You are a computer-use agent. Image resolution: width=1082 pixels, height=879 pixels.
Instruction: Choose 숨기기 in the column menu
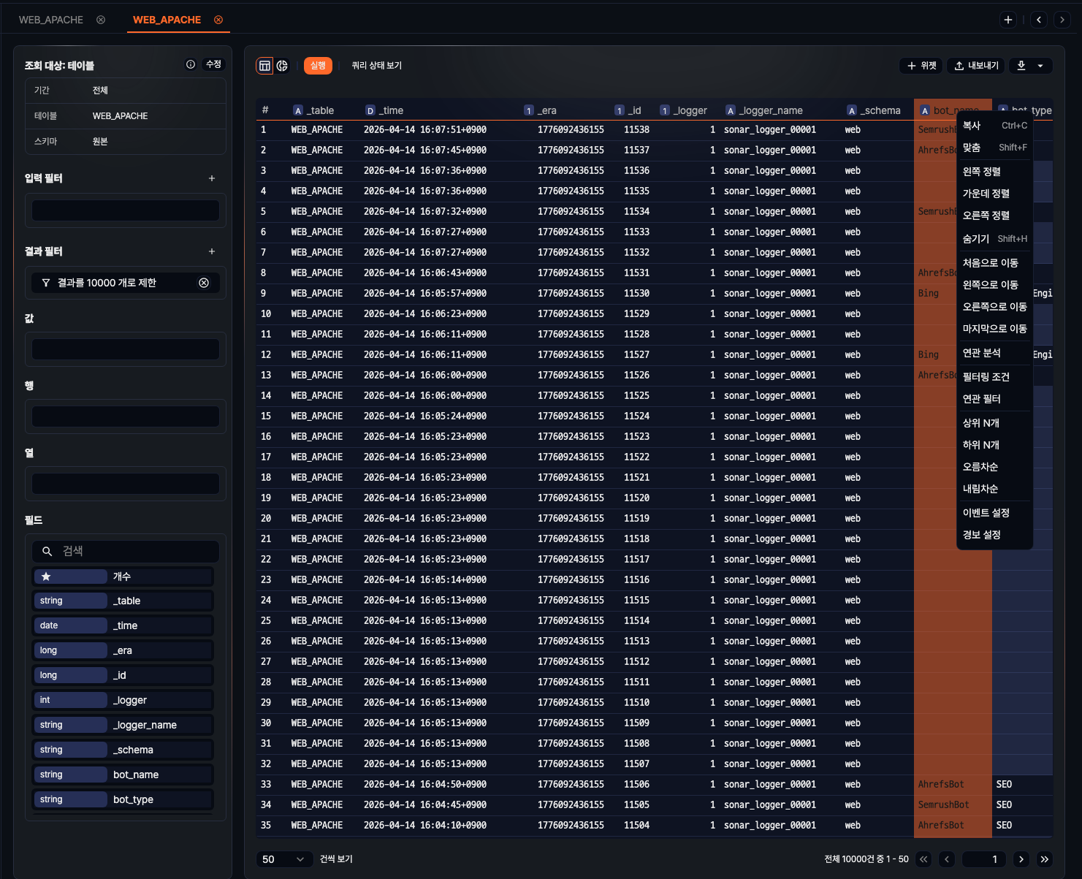976,239
